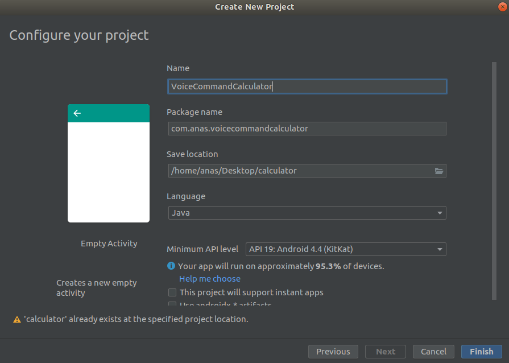Screen dimensions: 509x363
Task: Click the arrow on the Language combo box
Action: click(x=440, y=213)
